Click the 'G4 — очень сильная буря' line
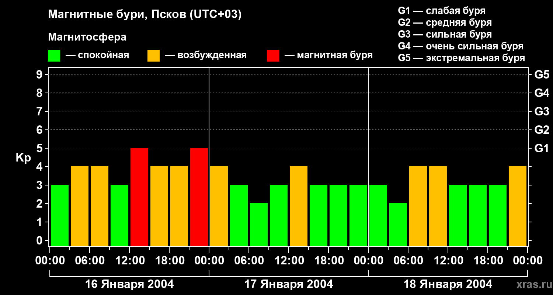This screenshot has width=553, height=295. click(460, 46)
